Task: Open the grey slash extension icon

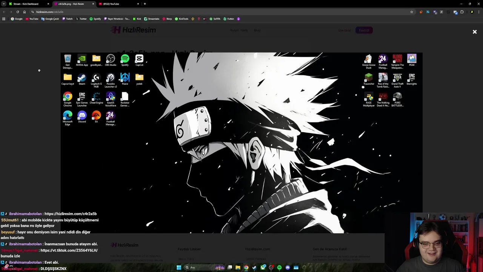Action: [x=441, y=12]
